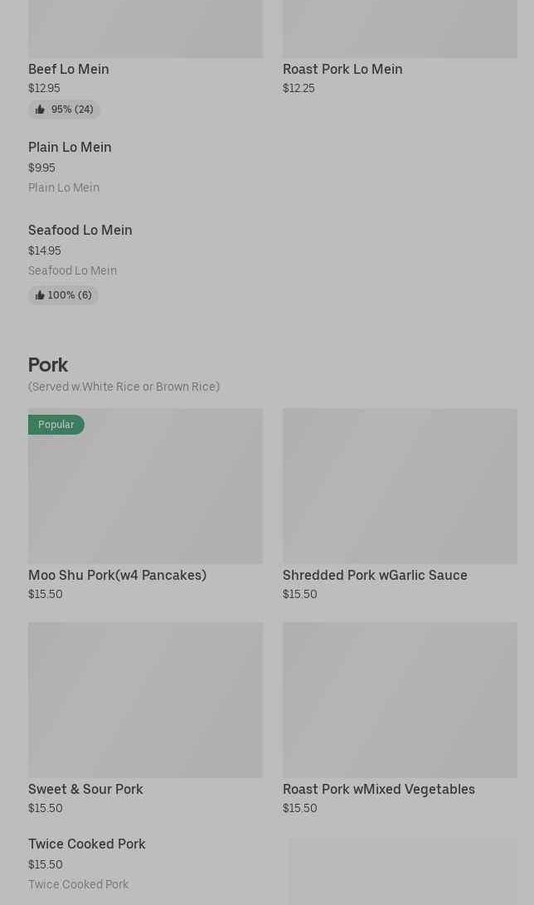The image size is (534, 905).
Task: Open the Beef Lo Mein item
Action: coord(69,69)
